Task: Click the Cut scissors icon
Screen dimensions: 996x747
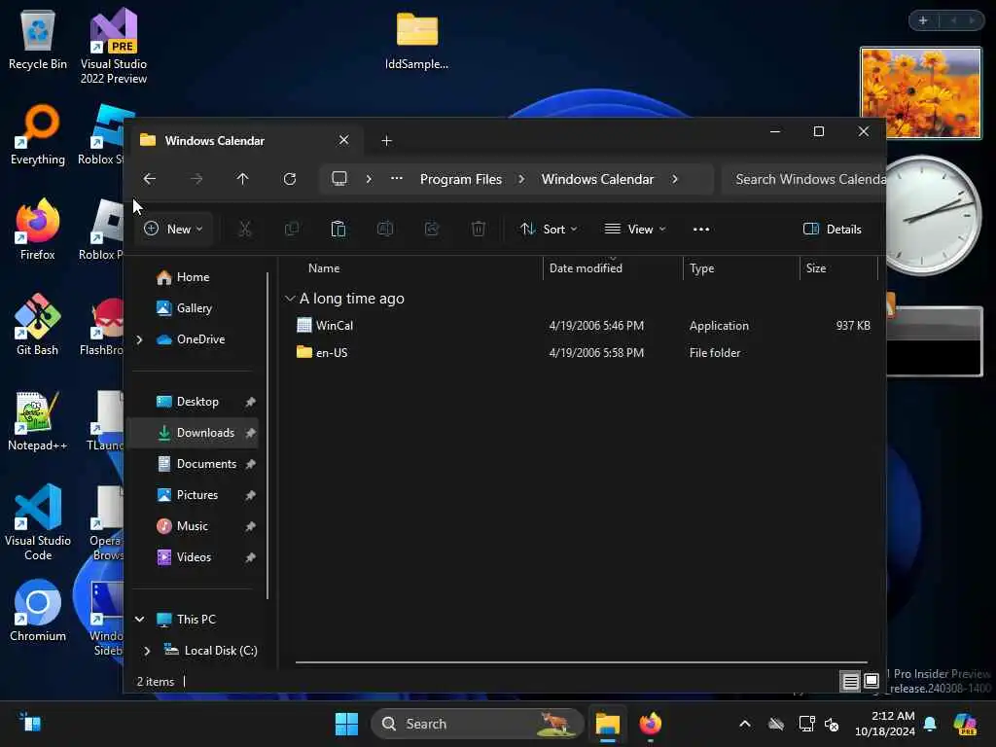Action: coord(244,230)
